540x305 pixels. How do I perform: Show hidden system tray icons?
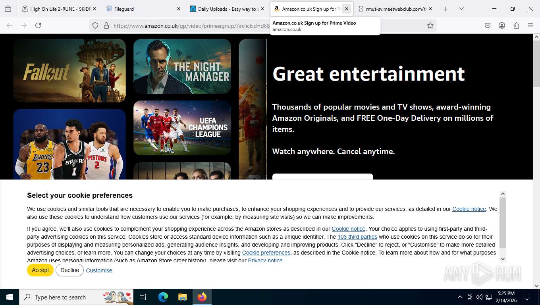[460, 297]
